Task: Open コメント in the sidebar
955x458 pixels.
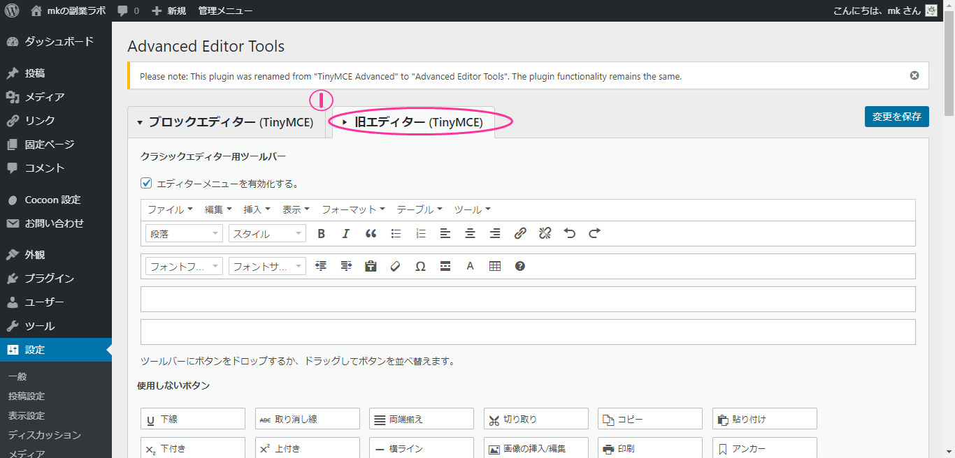Action: 56,168
